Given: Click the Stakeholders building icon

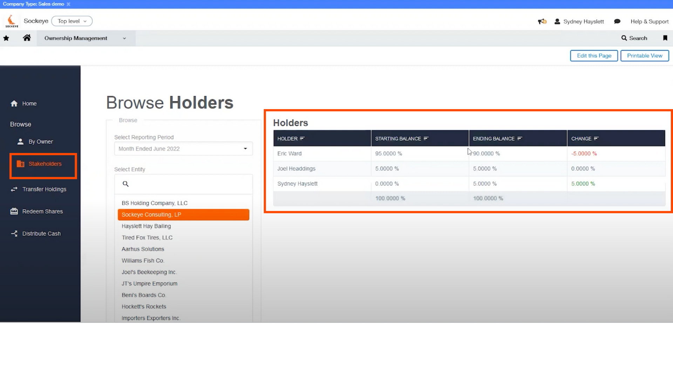Looking at the screenshot, I should 21,164.
